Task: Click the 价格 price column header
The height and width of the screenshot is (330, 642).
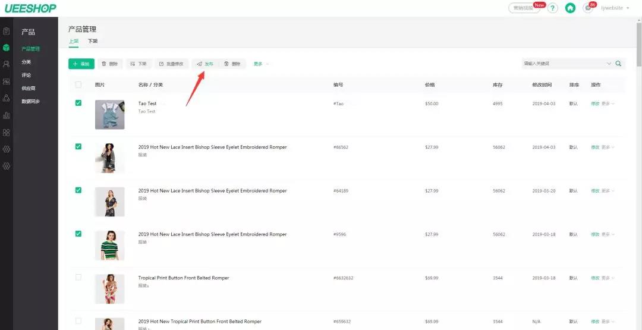Action: click(x=430, y=85)
